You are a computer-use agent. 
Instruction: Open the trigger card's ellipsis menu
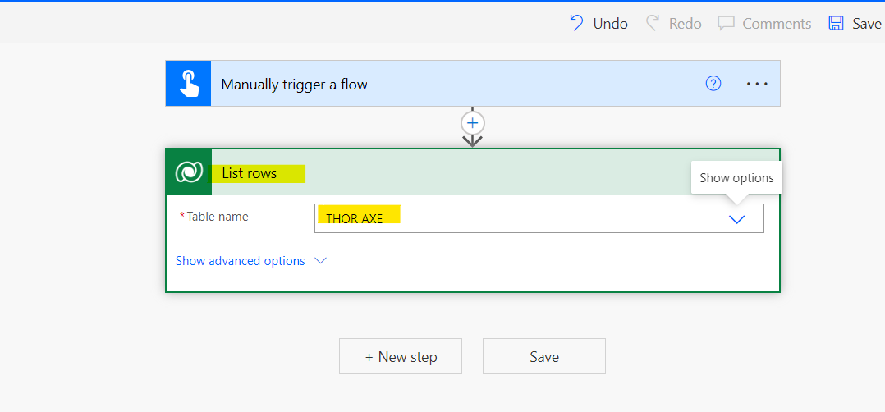[757, 84]
